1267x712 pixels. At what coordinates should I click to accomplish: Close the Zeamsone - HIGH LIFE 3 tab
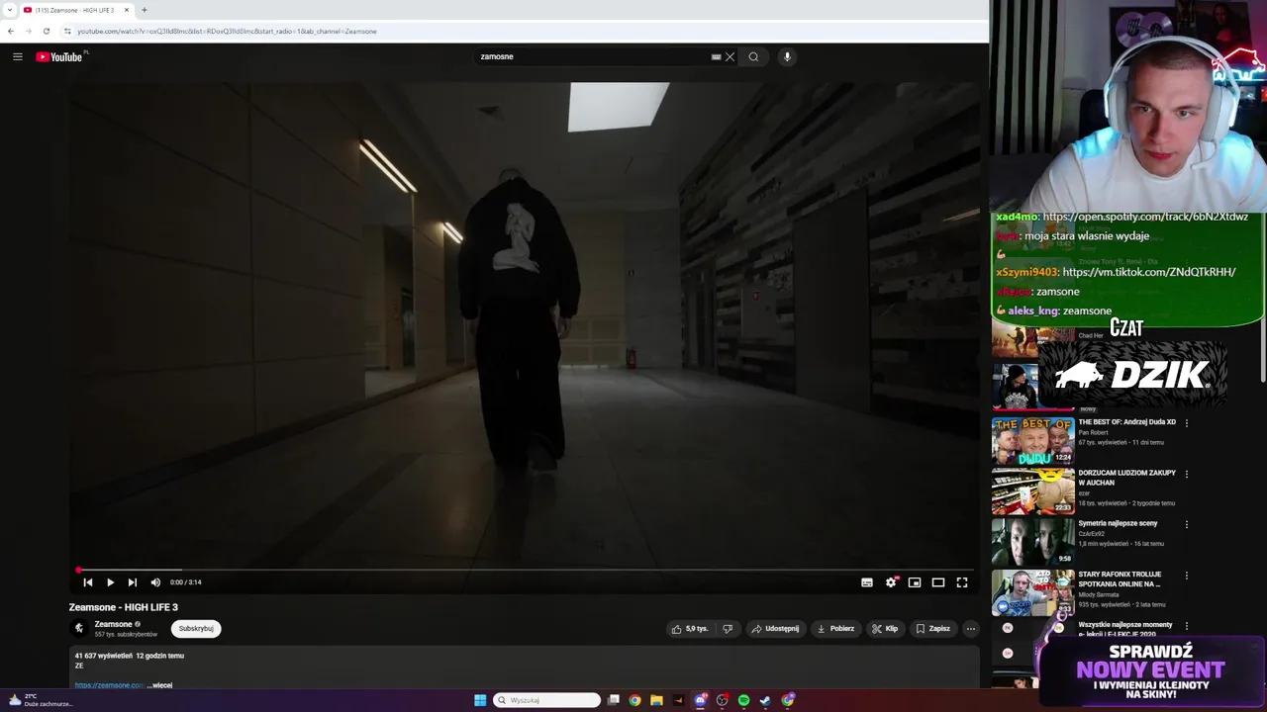click(x=127, y=10)
